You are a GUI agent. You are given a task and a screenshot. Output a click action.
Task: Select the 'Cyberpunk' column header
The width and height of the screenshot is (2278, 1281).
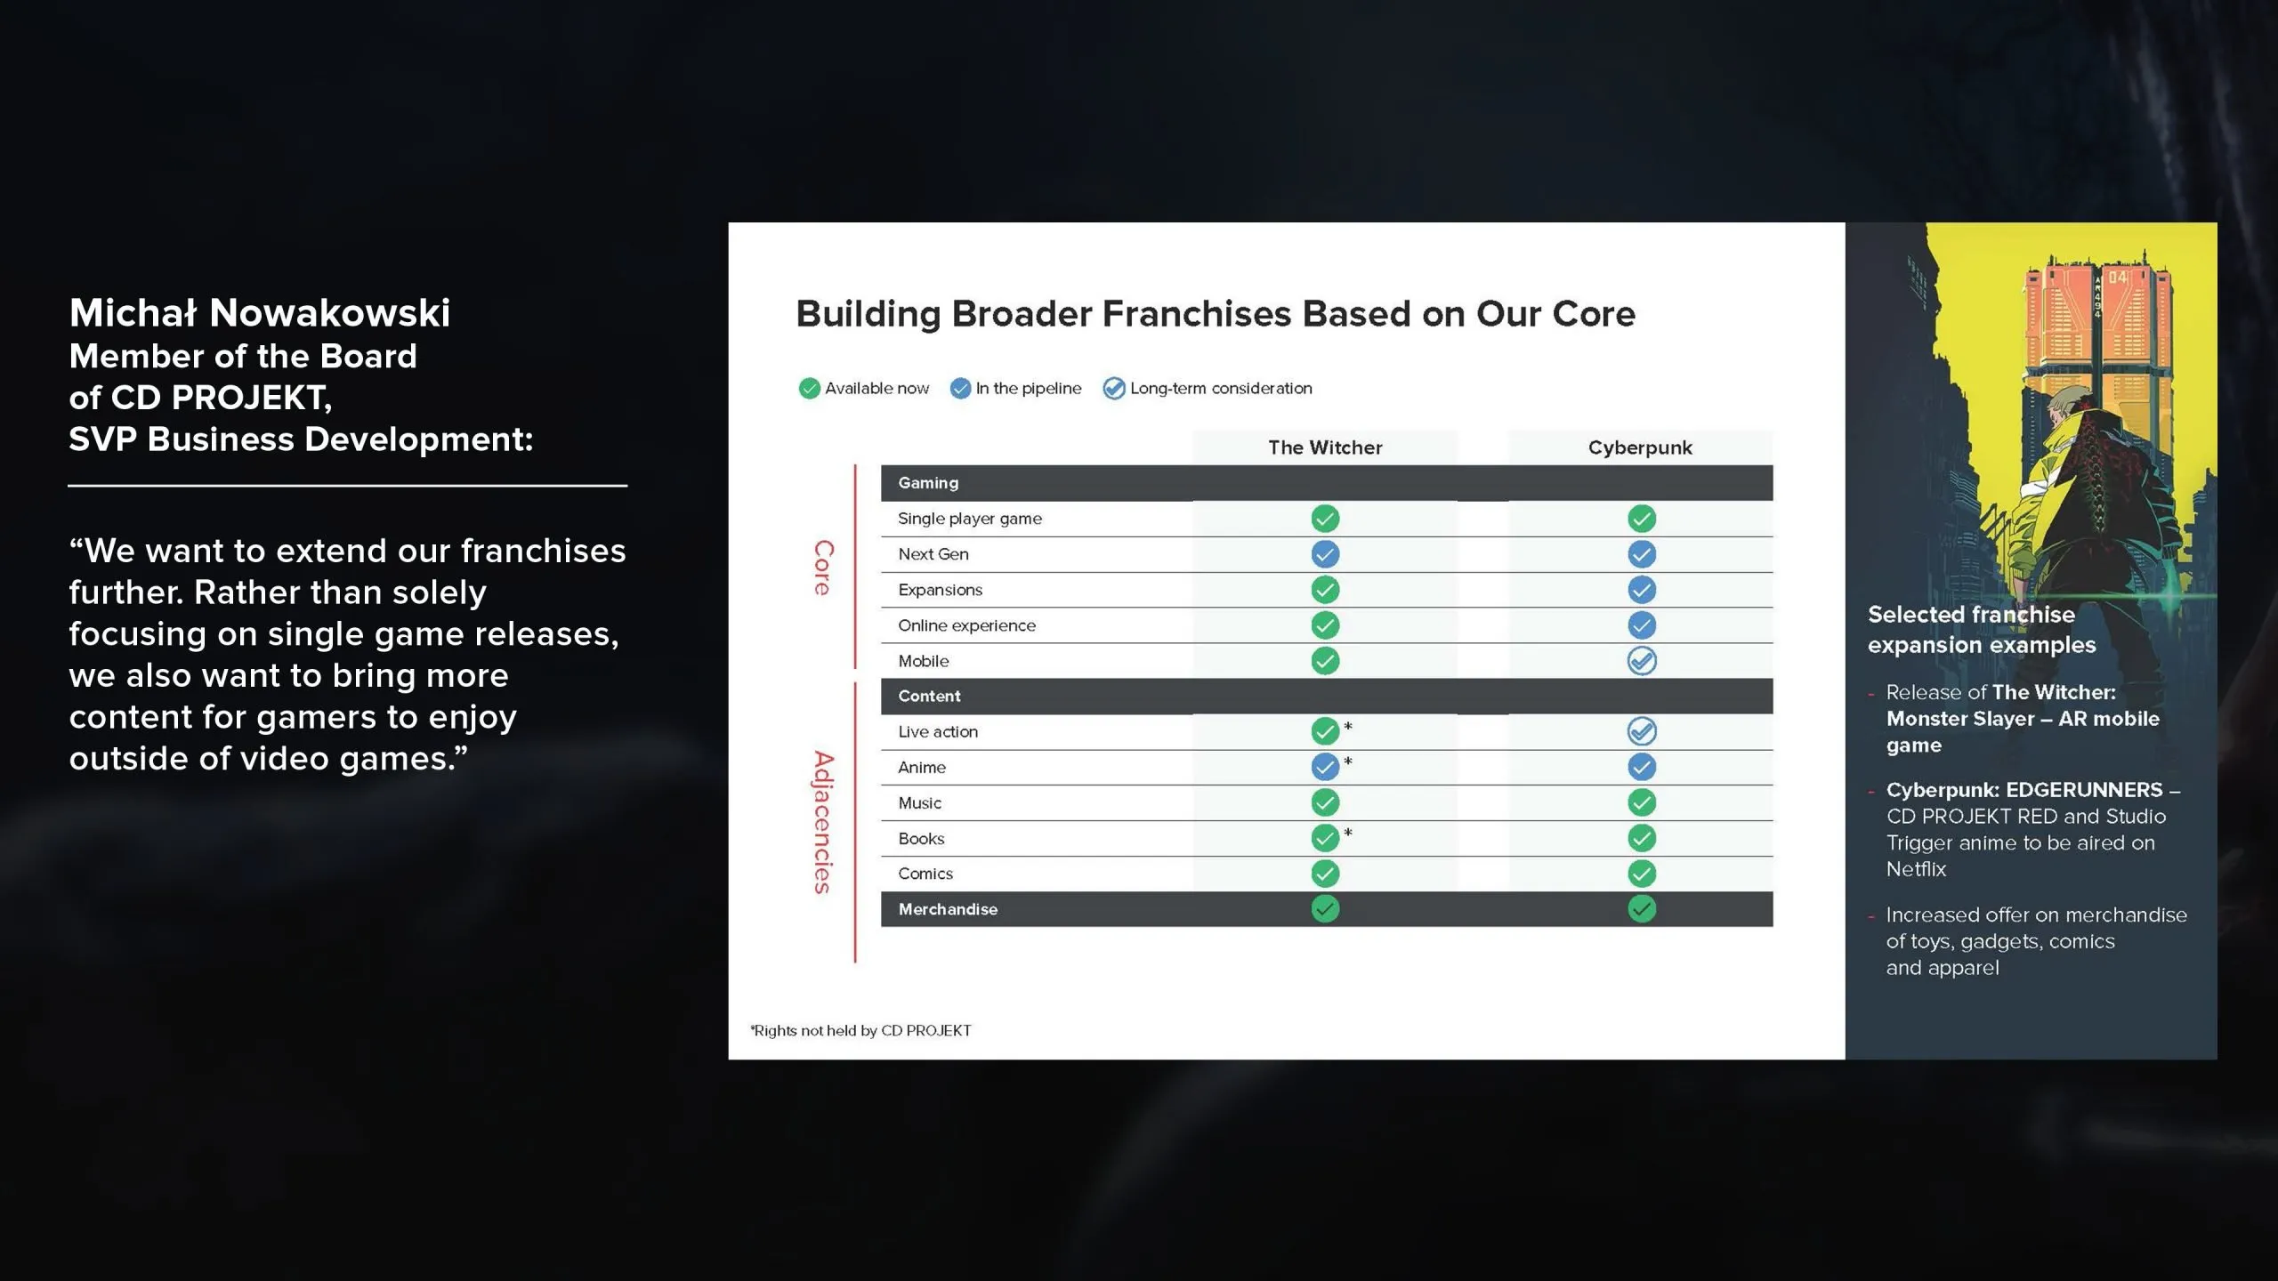pyautogui.click(x=1640, y=447)
